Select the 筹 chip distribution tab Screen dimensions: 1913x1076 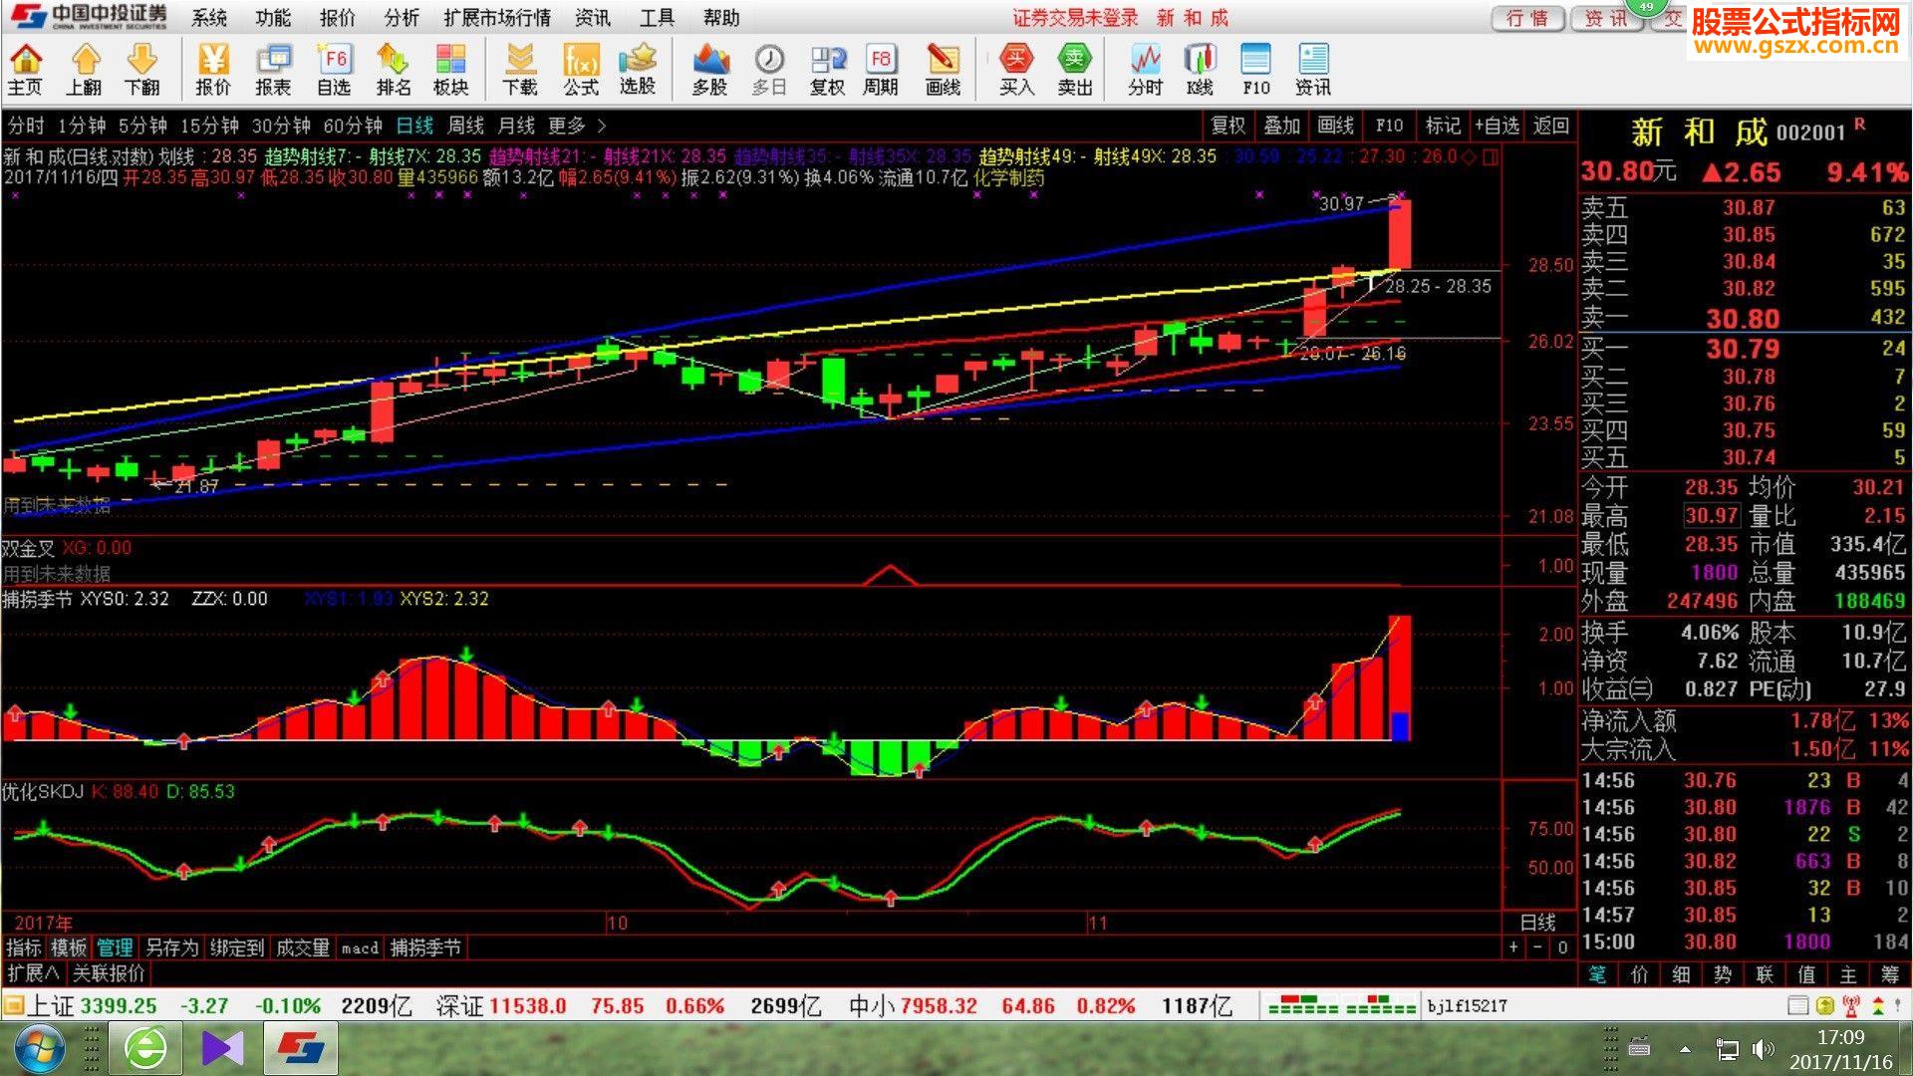pos(1890,974)
